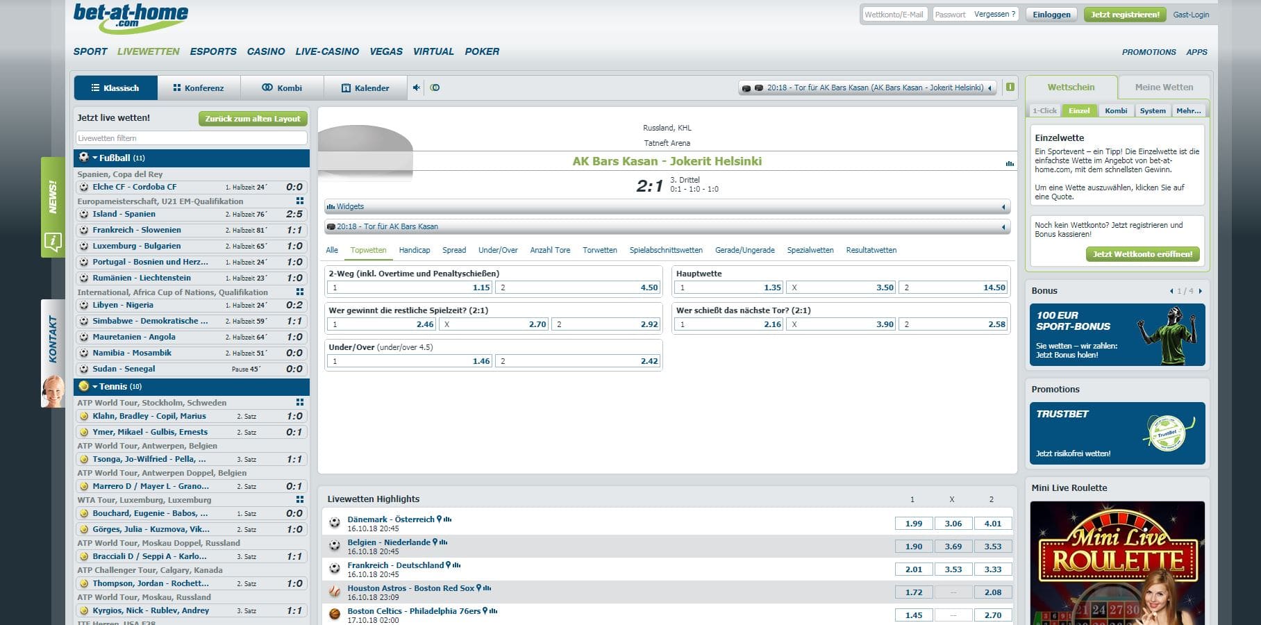Go to next bonus banner arrow
The image size is (1261, 625).
pyautogui.click(x=1200, y=291)
